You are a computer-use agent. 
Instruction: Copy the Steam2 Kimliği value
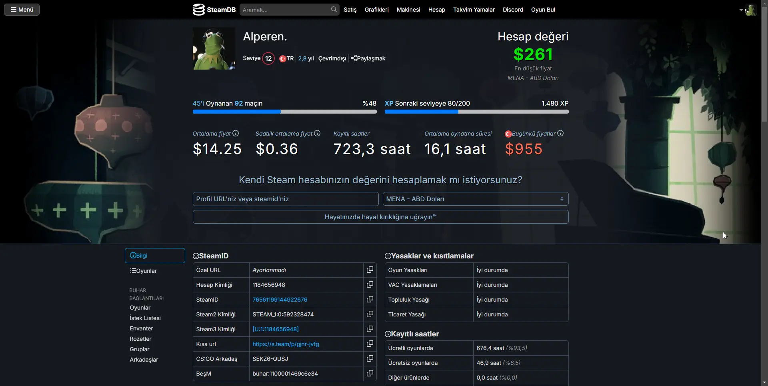click(370, 314)
